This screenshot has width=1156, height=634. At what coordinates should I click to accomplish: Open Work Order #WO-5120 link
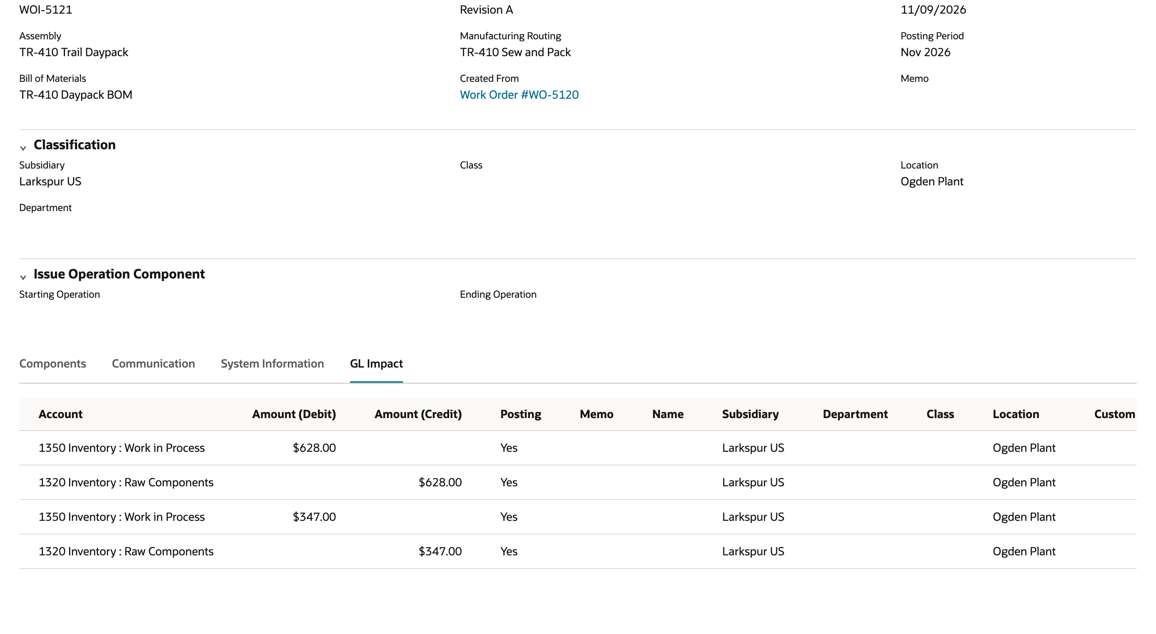pyautogui.click(x=519, y=95)
